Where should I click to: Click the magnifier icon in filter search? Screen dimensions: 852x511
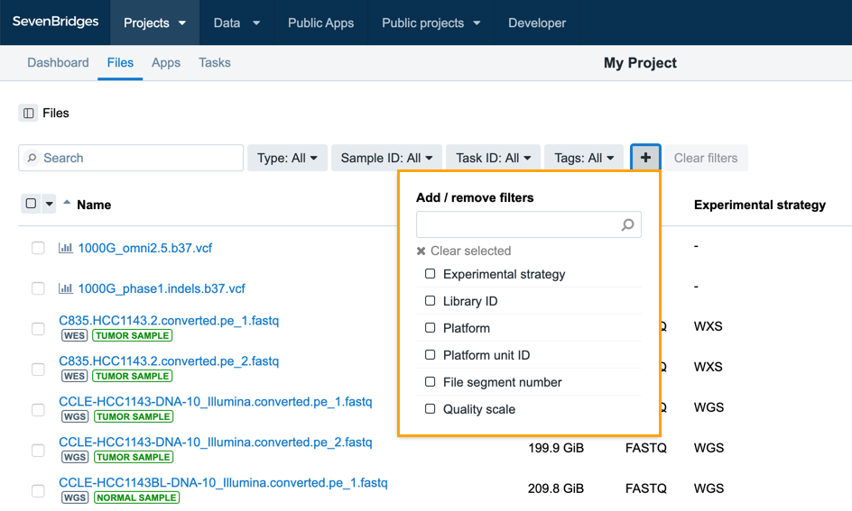(x=628, y=225)
